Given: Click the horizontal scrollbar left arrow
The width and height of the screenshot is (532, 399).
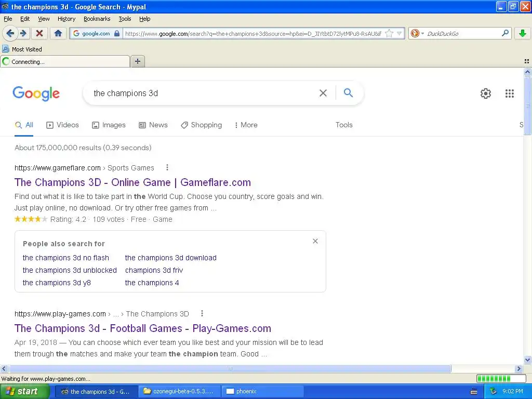Looking at the screenshot, I should (4, 368).
